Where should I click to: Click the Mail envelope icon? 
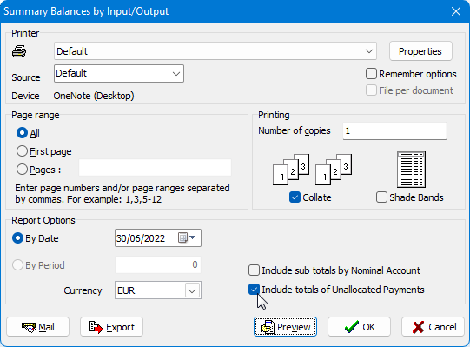coord(29,327)
